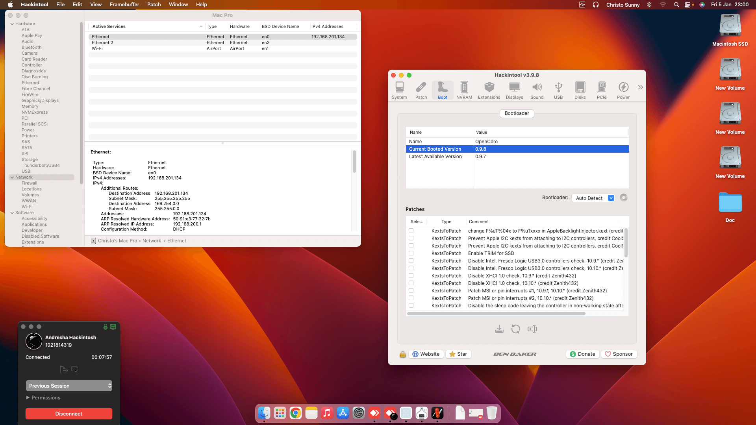Open the Disks toolbar section
The height and width of the screenshot is (425, 756).
point(580,91)
